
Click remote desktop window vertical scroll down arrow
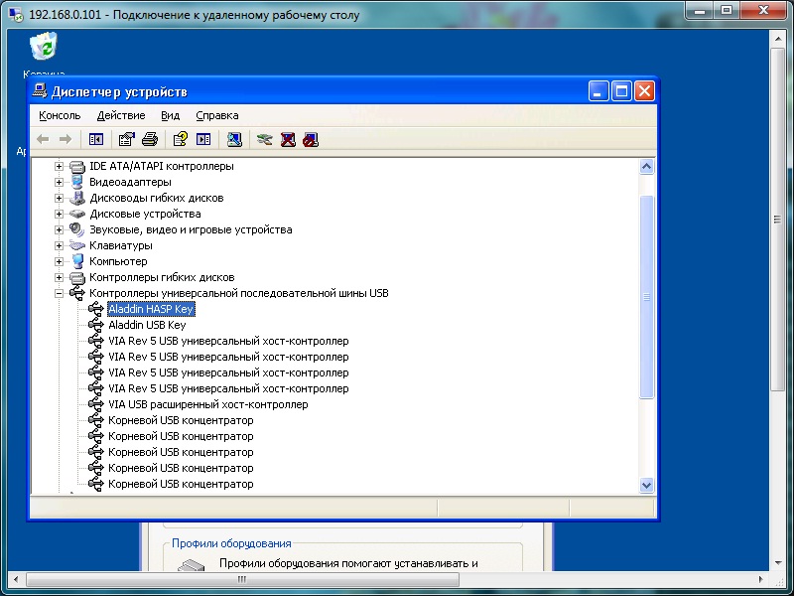pos(777,563)
